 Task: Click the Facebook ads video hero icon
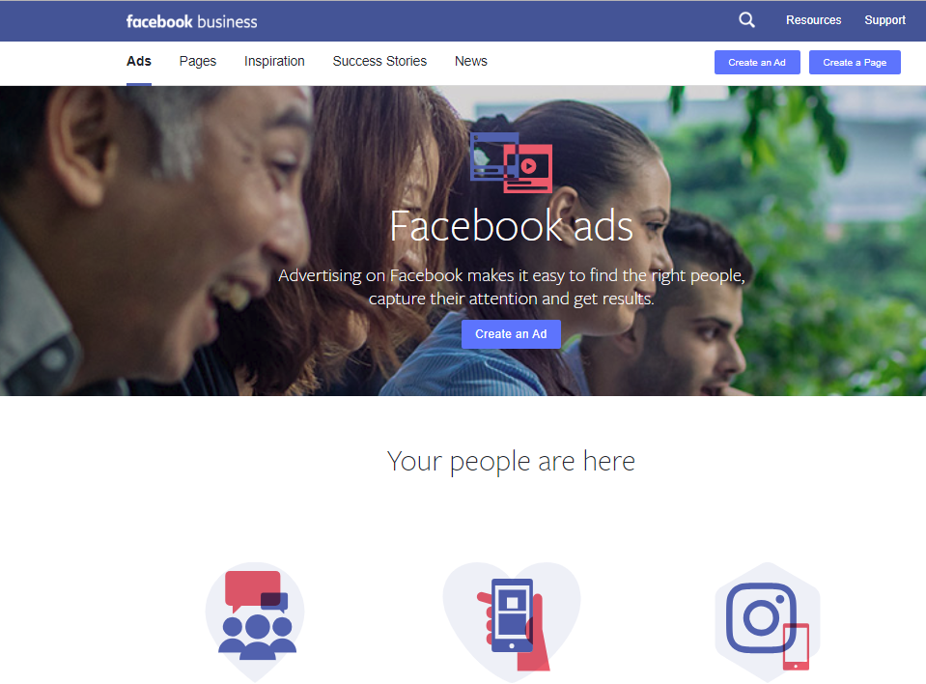coord(512,162)
